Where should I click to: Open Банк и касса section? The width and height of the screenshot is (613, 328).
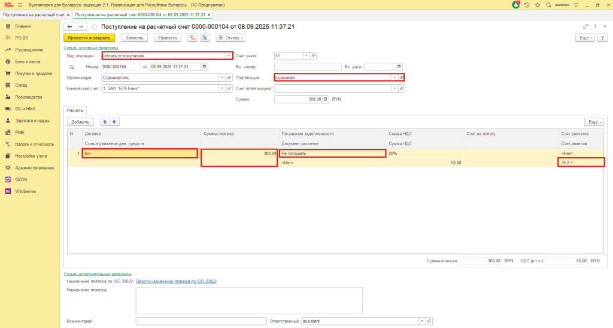28,62
